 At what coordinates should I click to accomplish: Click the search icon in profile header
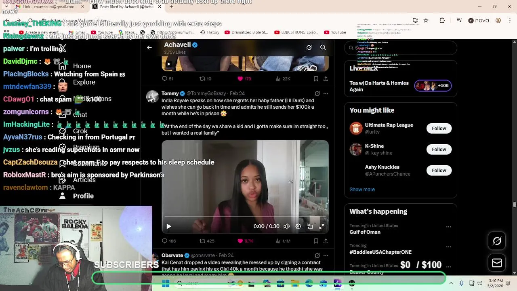pyautogui.click(x=323, y=48)
